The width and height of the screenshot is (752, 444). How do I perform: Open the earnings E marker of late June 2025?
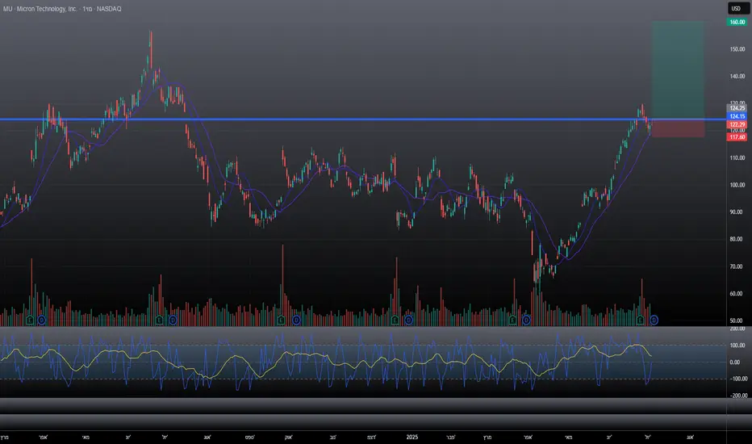tap(640, 320)
